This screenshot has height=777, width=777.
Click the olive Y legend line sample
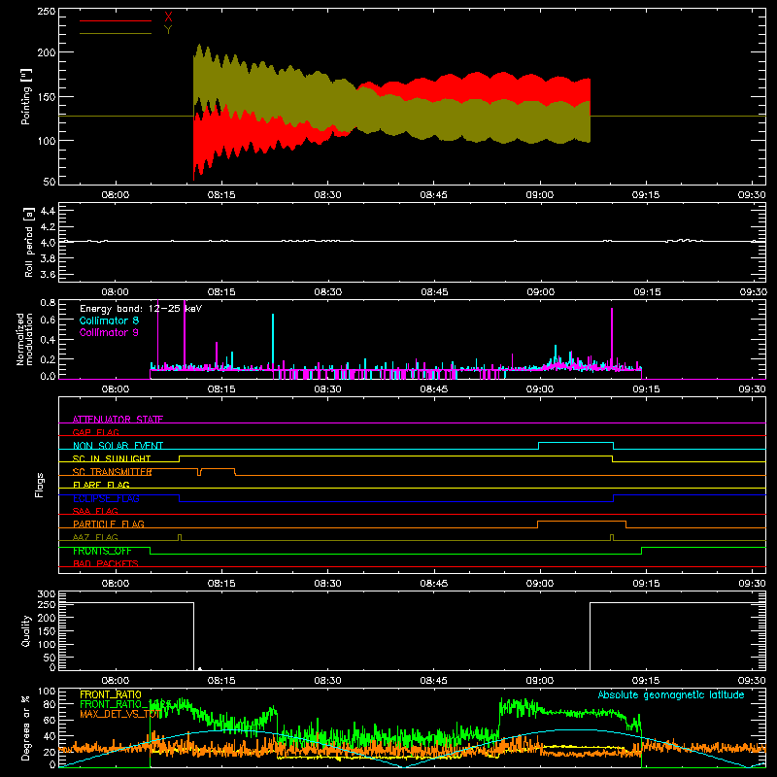pyautogui.click(x=116, y=34)
